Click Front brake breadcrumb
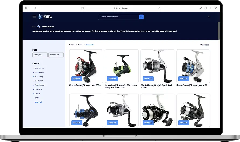 click(90, 45)
